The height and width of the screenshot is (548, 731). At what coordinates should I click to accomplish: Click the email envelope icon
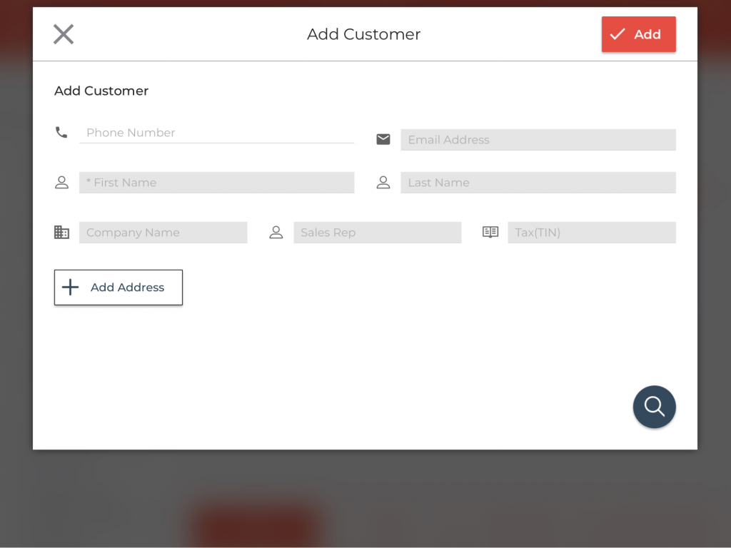tap(383, 139)
